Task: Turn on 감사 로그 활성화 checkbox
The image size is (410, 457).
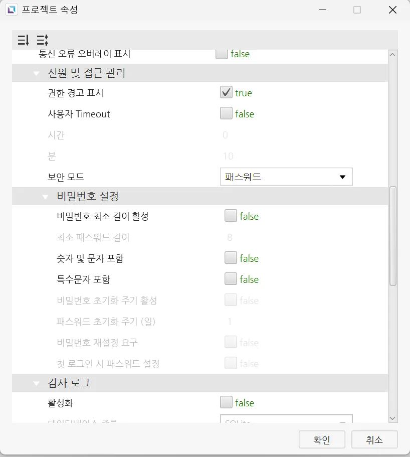Action: [226, 403]
